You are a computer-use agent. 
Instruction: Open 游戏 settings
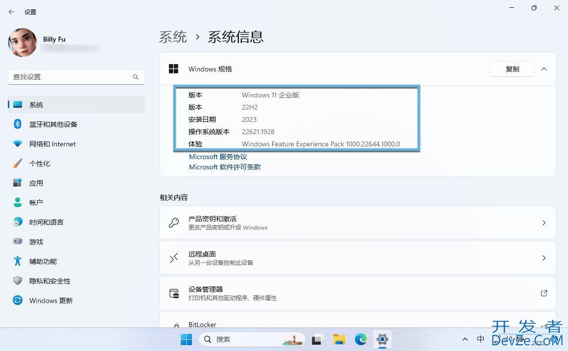point(76,242)
